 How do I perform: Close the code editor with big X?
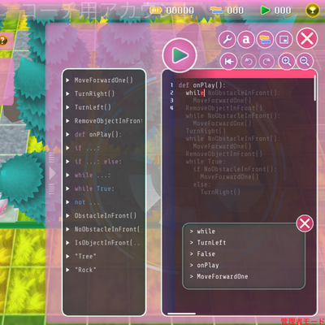[x=307, y=38]
